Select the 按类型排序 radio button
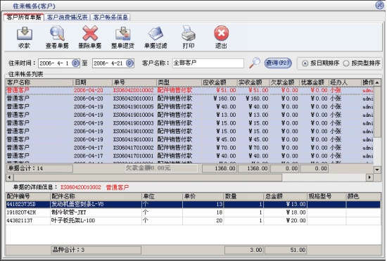 (346, 63)
